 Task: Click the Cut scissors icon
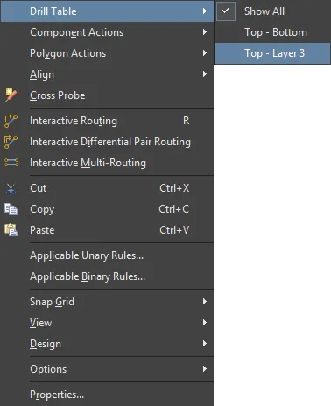tap(11, 188)
